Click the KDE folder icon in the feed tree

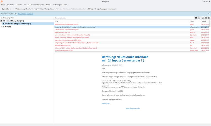(x=4, y=26)
